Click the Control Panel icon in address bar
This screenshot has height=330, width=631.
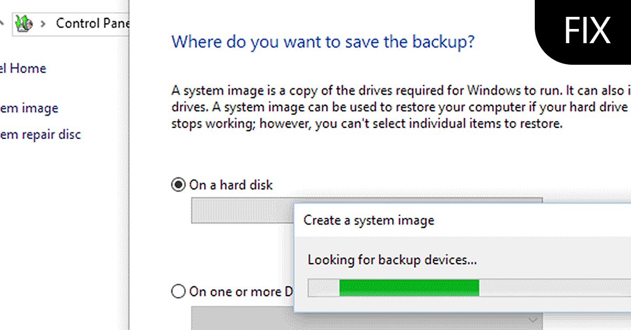24,23
